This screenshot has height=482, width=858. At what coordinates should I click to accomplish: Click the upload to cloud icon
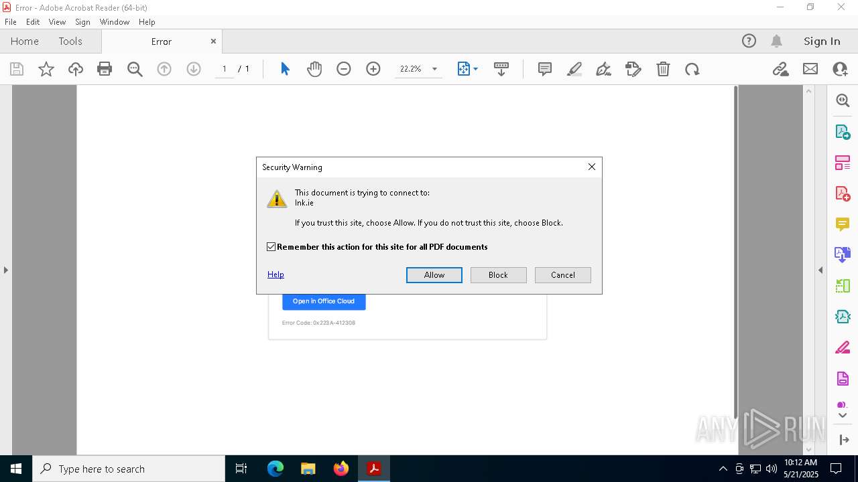[x=76, y=69]
